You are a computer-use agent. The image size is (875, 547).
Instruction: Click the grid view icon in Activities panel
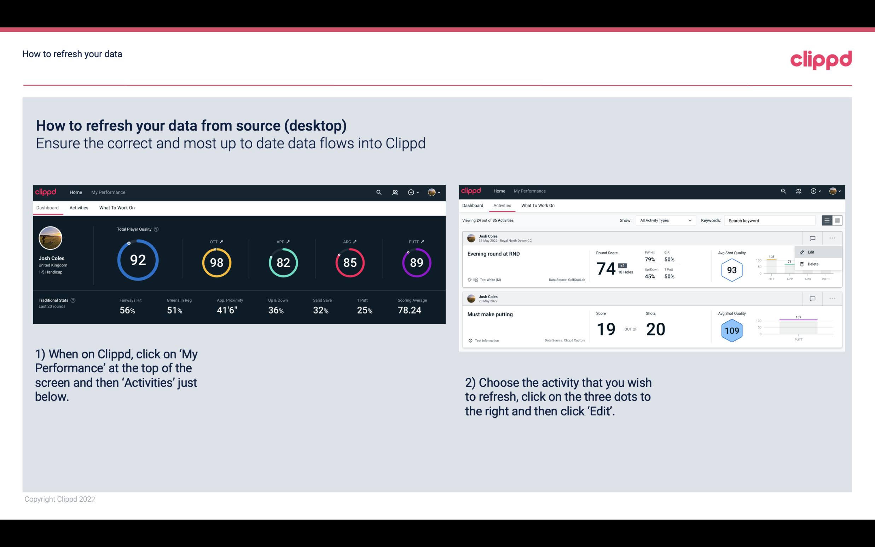click(836, 220)
